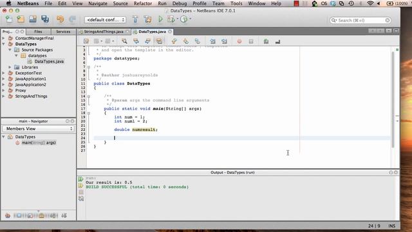The width and height of the screenshot is (412, 232).
Task: Click the Debug Project icon
Action: [171, 19]
